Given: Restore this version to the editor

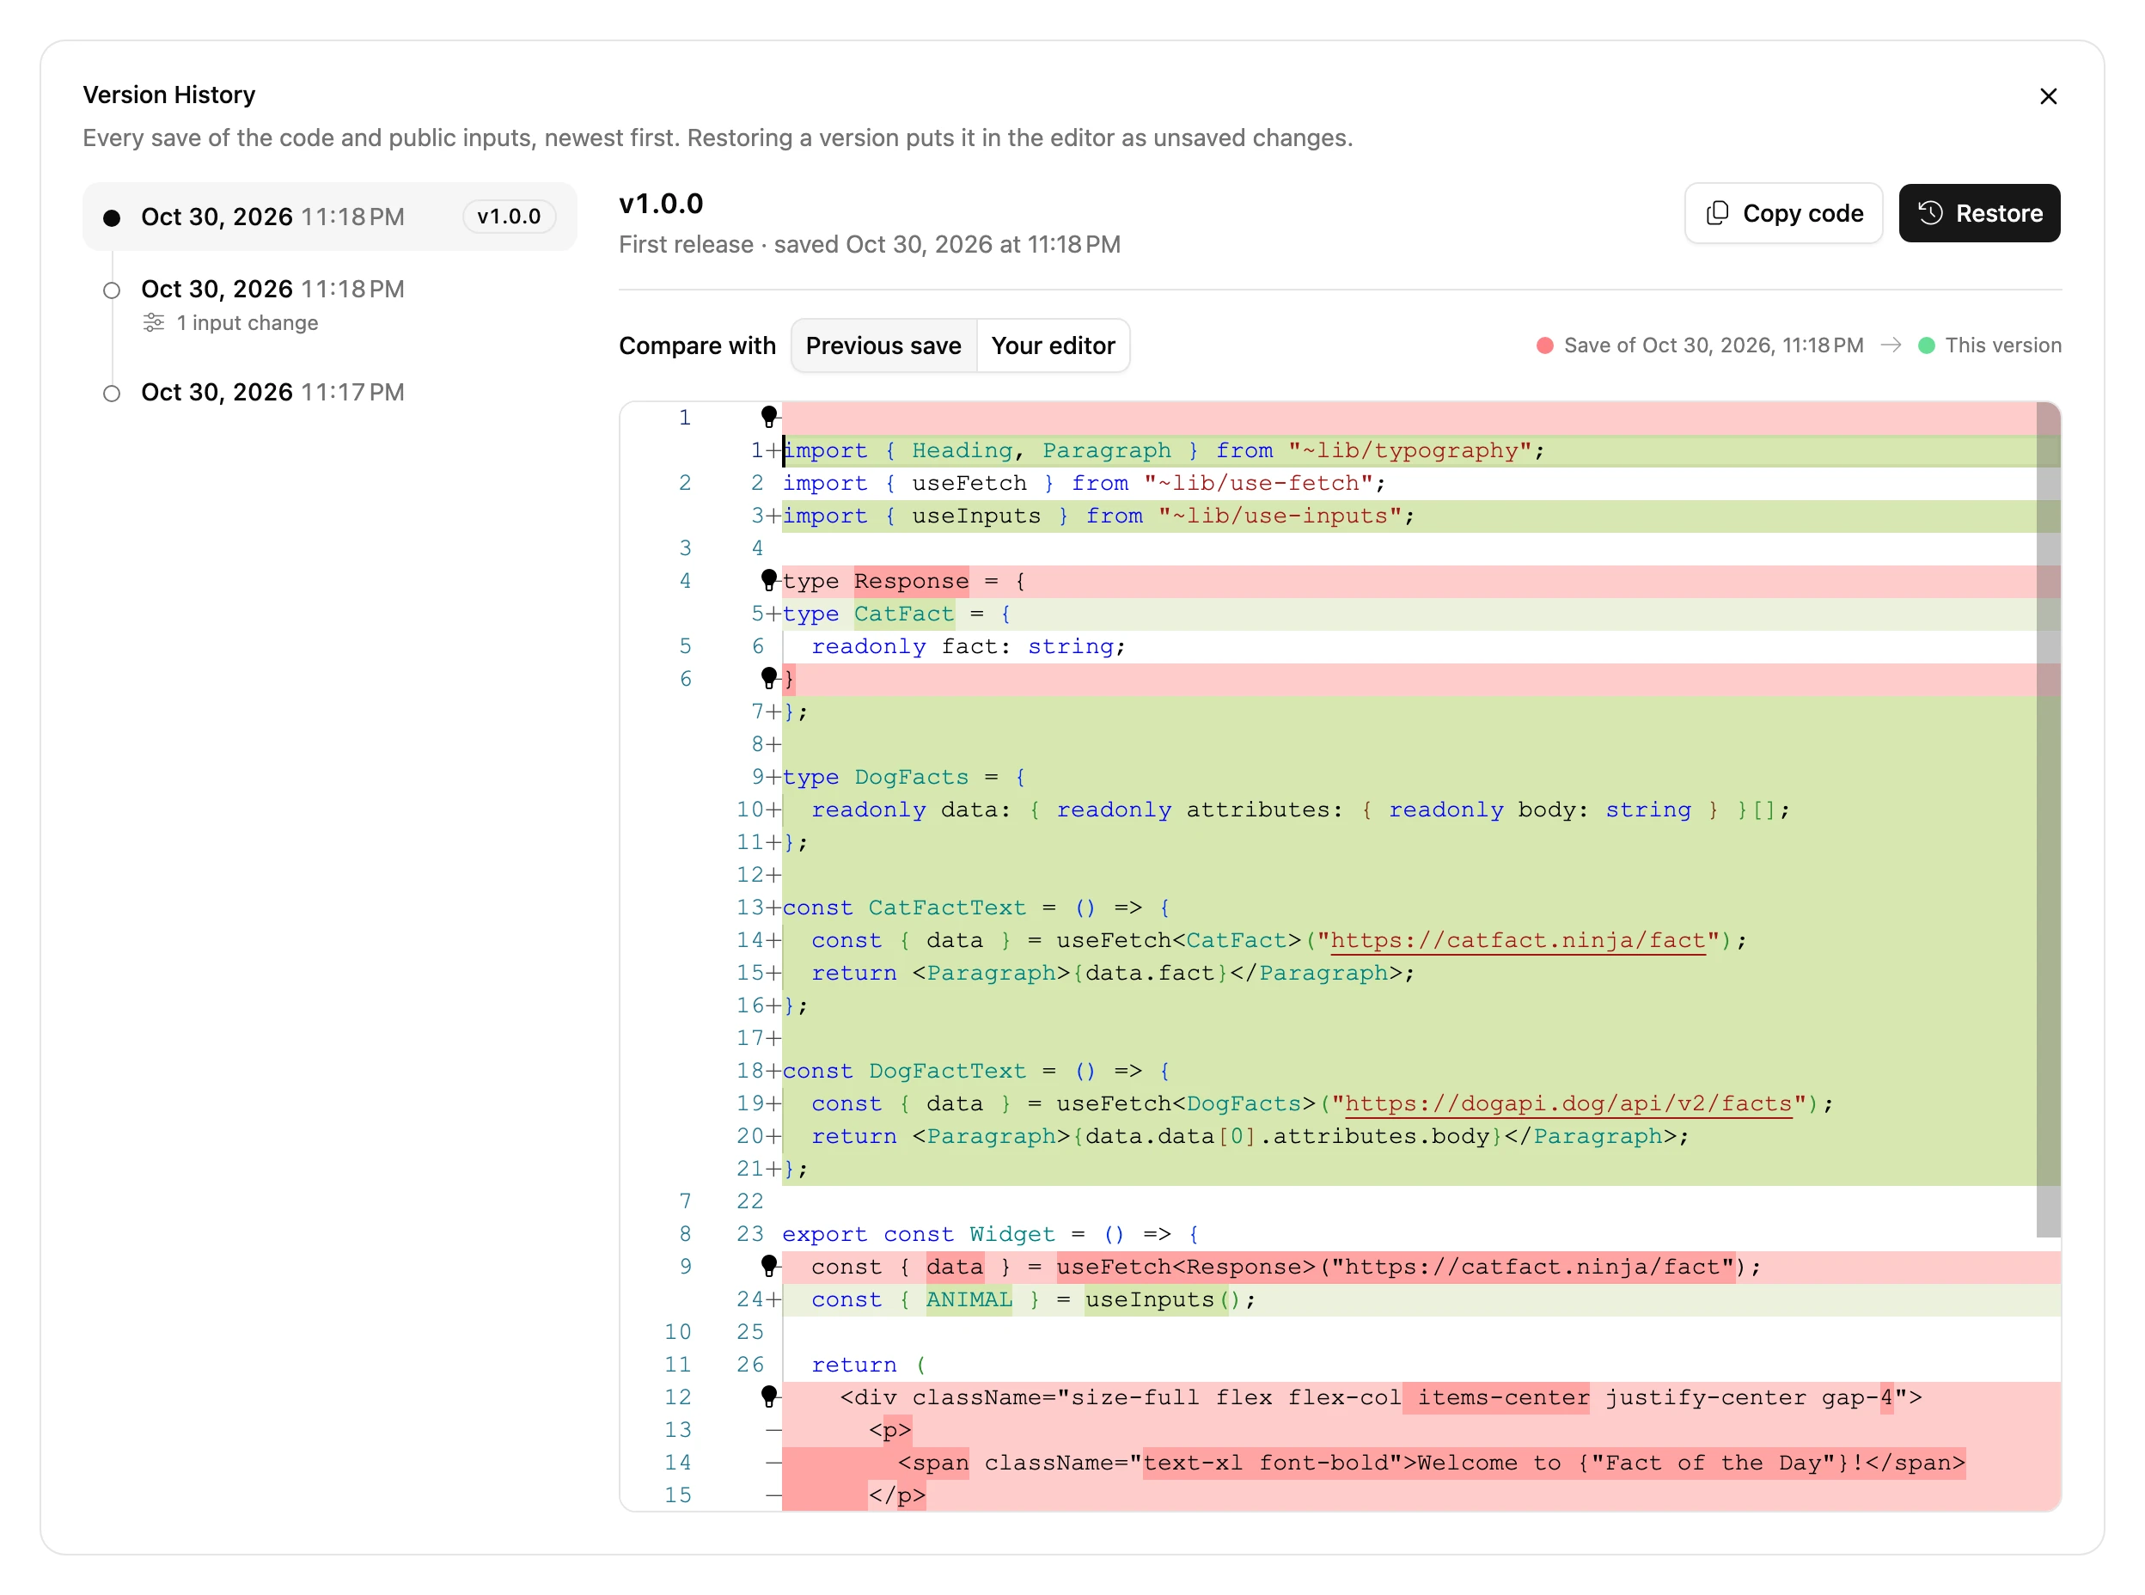Looking at the screenshot, I should [1979, 213].
